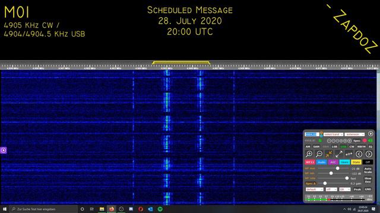
Task: Click the magnifier zoom-out icon
Action: pos(319,154)
